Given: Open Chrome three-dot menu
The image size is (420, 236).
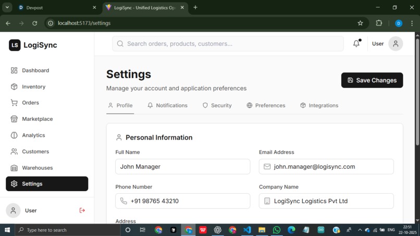Looking at the screenshot, I should pyautogui.click(x=412, y=23).
